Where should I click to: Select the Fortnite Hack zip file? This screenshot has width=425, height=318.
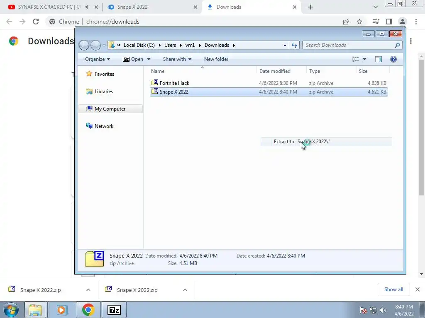(x=269, y=83)
